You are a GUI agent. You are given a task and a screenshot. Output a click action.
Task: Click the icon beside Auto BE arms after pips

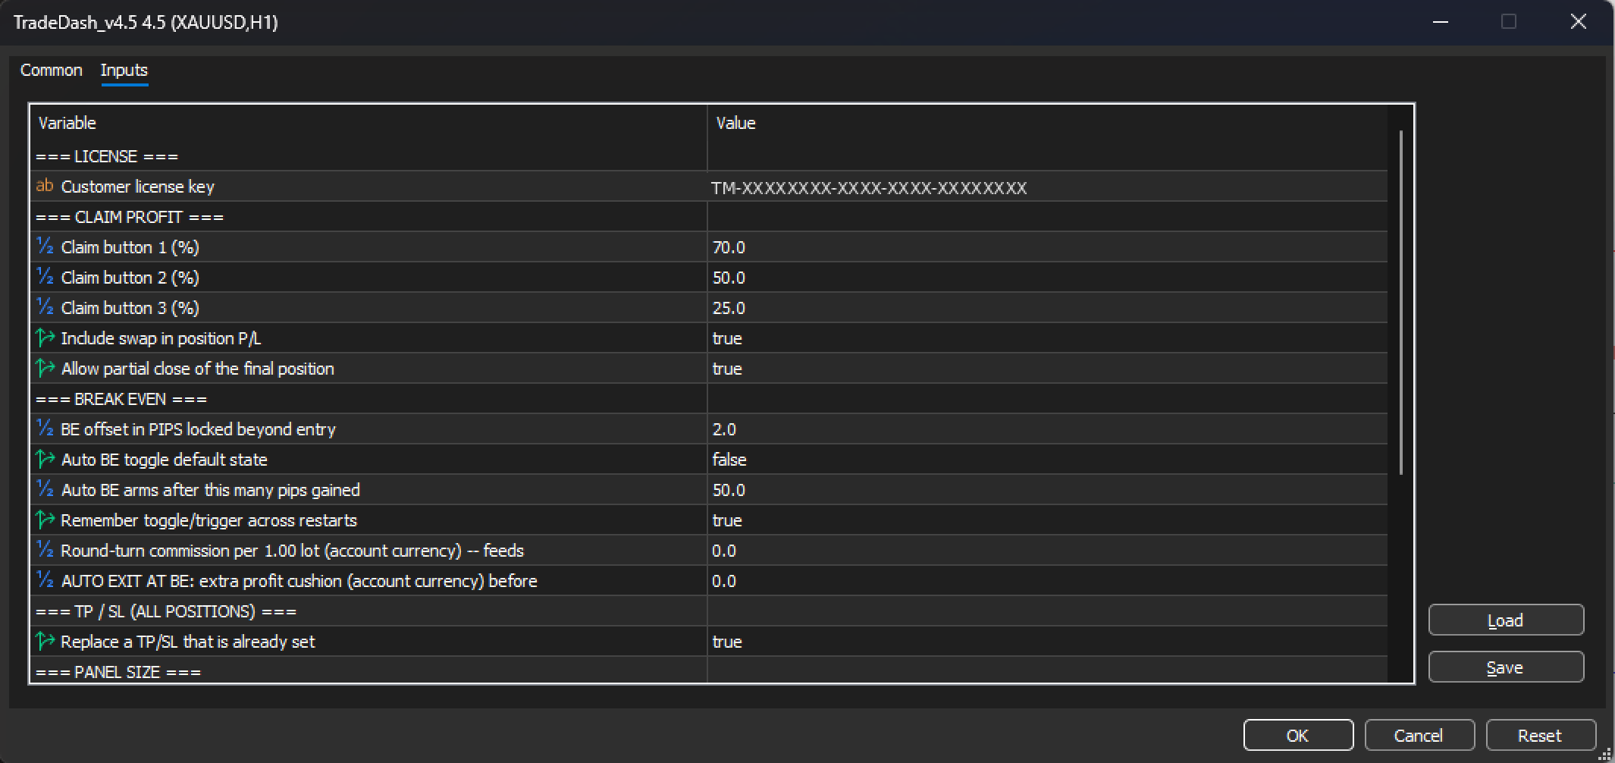pyautogui.click(x=45, y=489)
